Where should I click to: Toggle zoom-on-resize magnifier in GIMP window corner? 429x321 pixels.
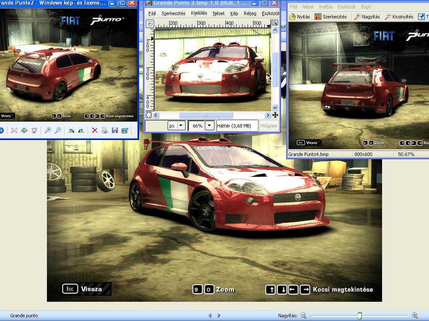[x=275, y=23]
